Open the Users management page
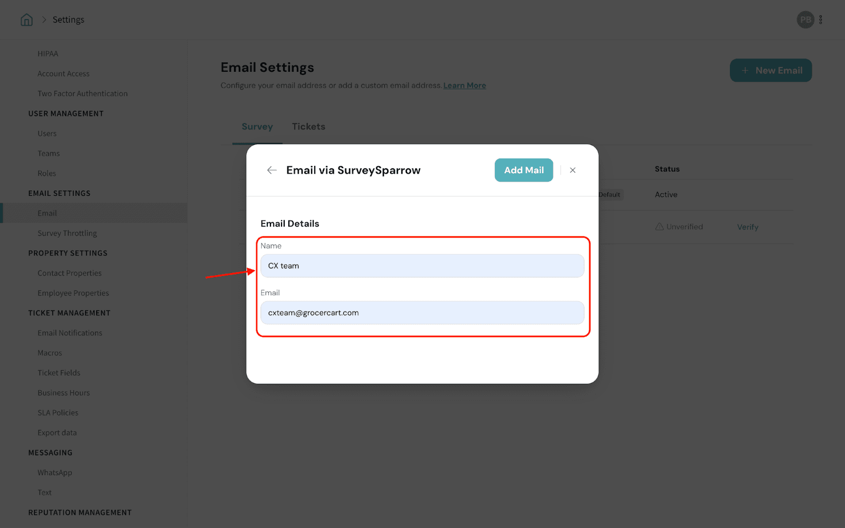The image size is (845, 528). pyautogui.click(x=47, y=134)
